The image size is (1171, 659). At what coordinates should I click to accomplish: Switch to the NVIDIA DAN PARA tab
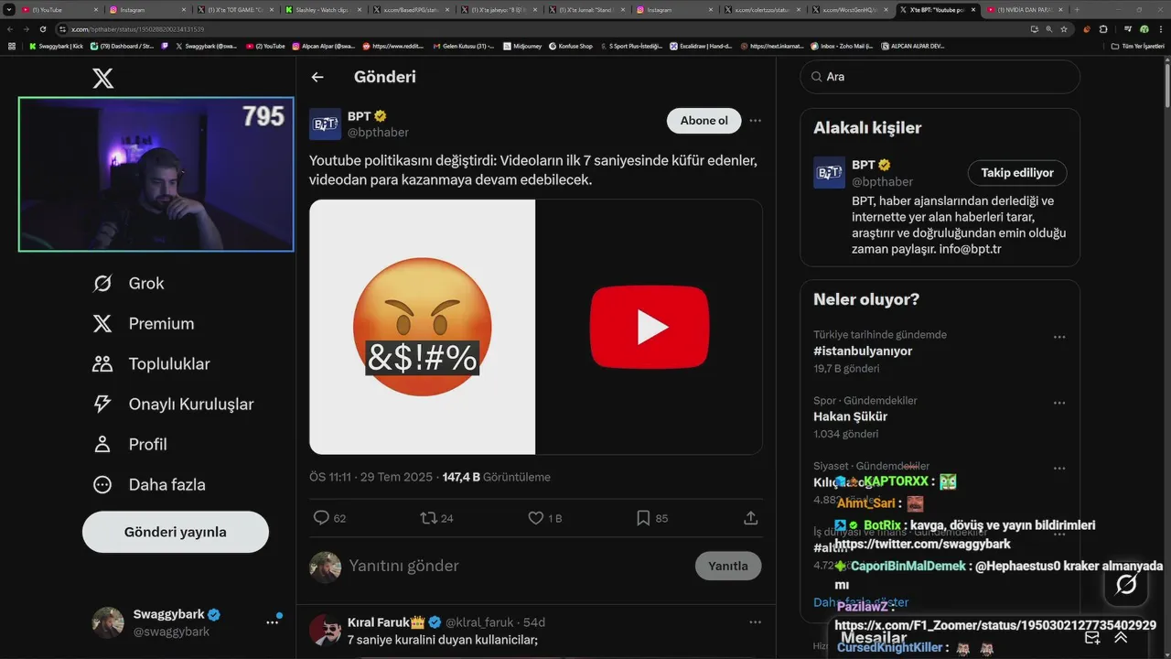point(1025,9)
